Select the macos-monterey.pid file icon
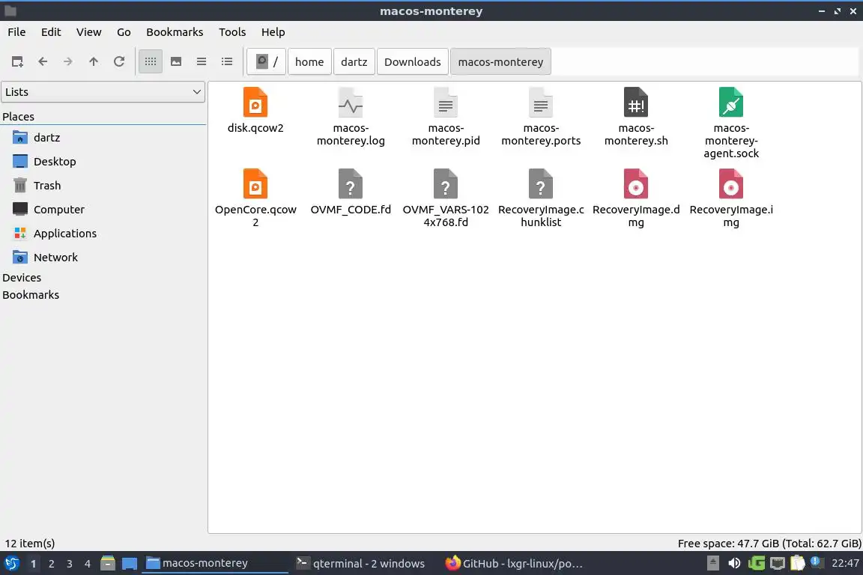Image resolution: width=863 pixels, height=575 pixels. point(446,103)
